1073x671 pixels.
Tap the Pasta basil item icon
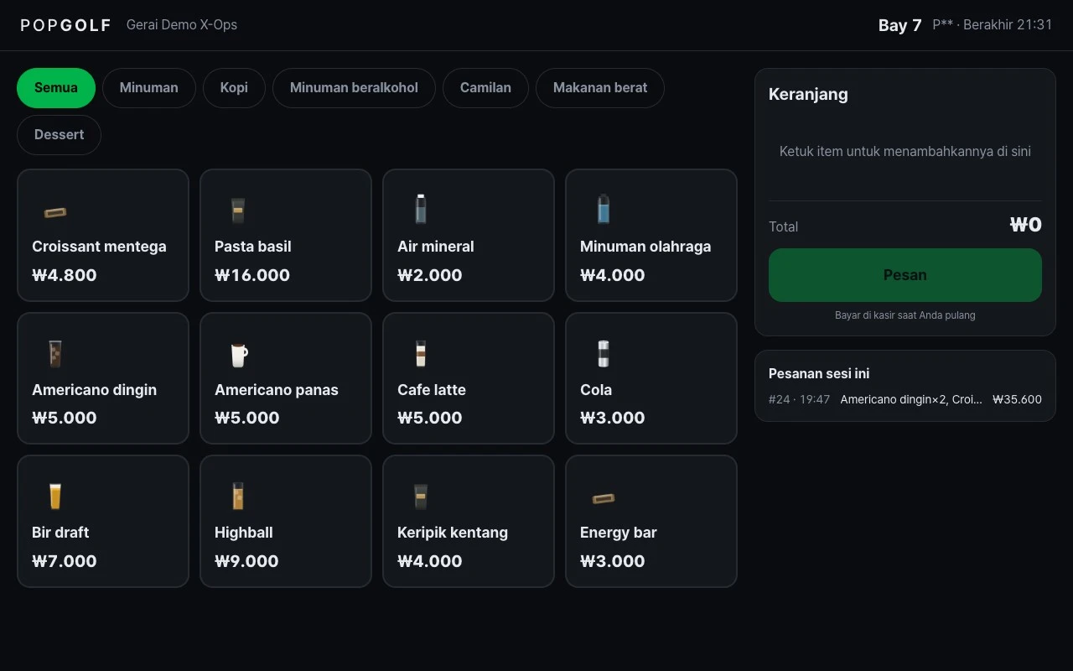(238, 211)
